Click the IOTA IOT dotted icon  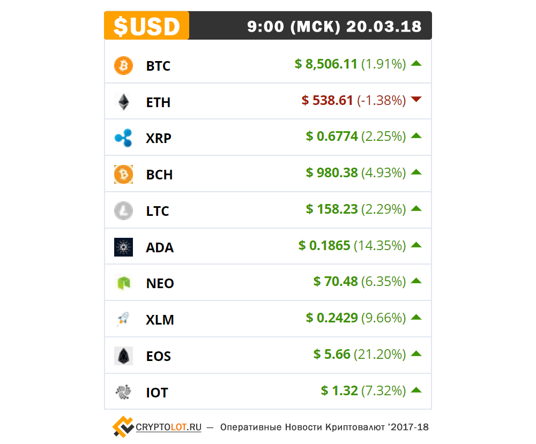123,392
